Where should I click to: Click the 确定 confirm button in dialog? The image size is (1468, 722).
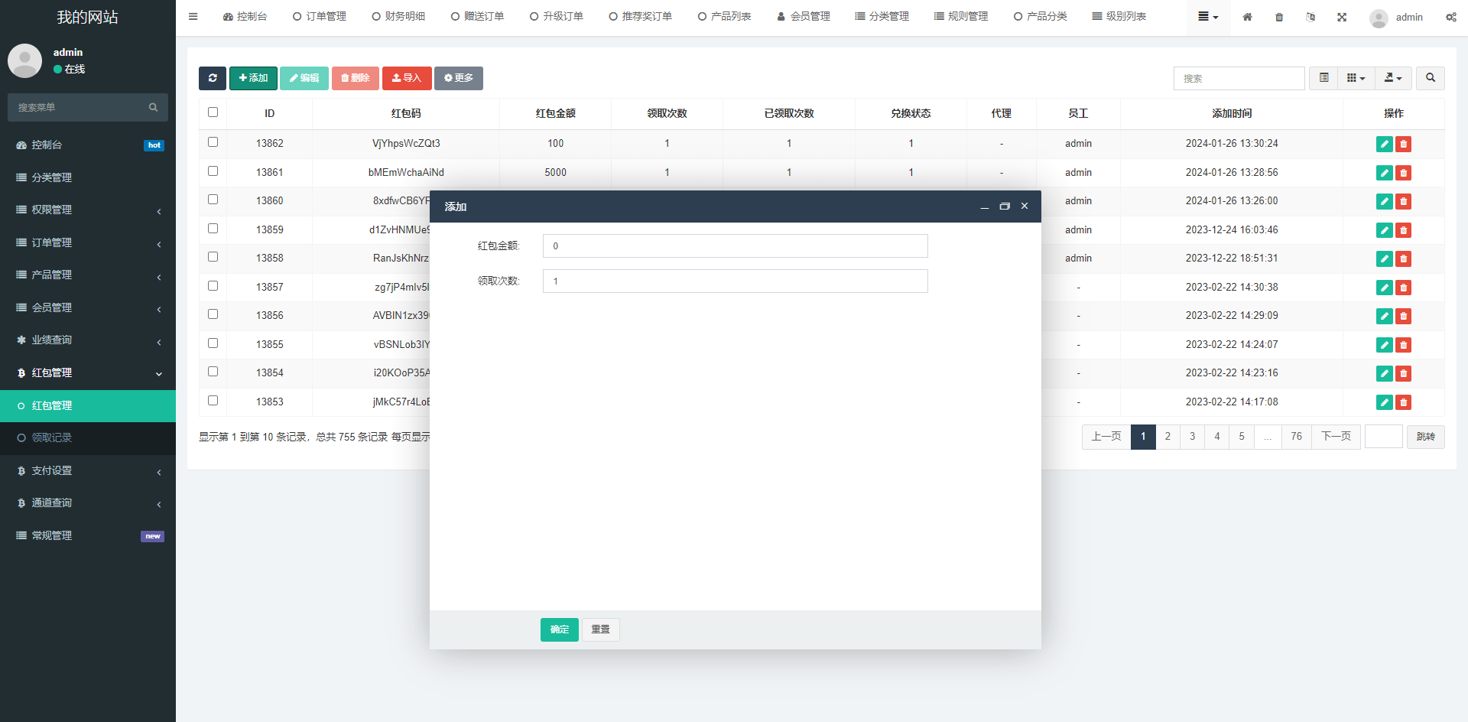[x=559, y=629]
